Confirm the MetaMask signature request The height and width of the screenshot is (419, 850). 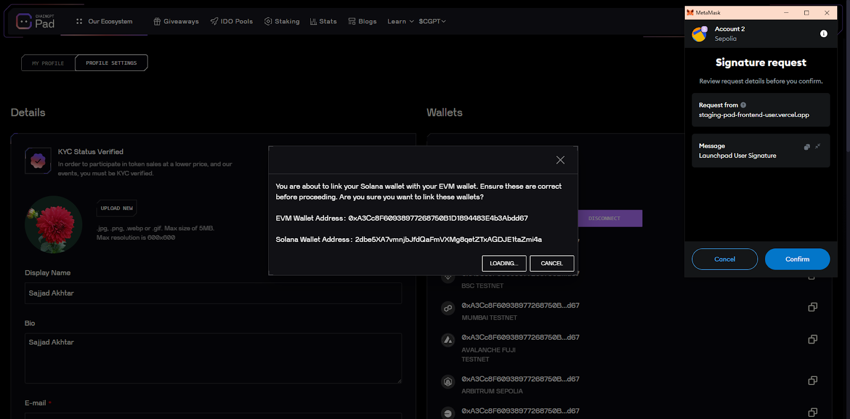pos(797,259)
